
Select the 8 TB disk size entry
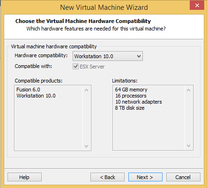pyautogui.click(x=130, y=108)
